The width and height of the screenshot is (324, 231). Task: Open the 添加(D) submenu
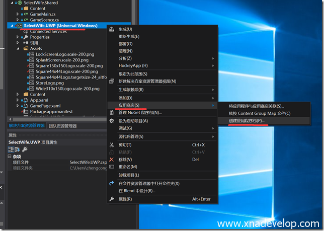tap(126, 98)
